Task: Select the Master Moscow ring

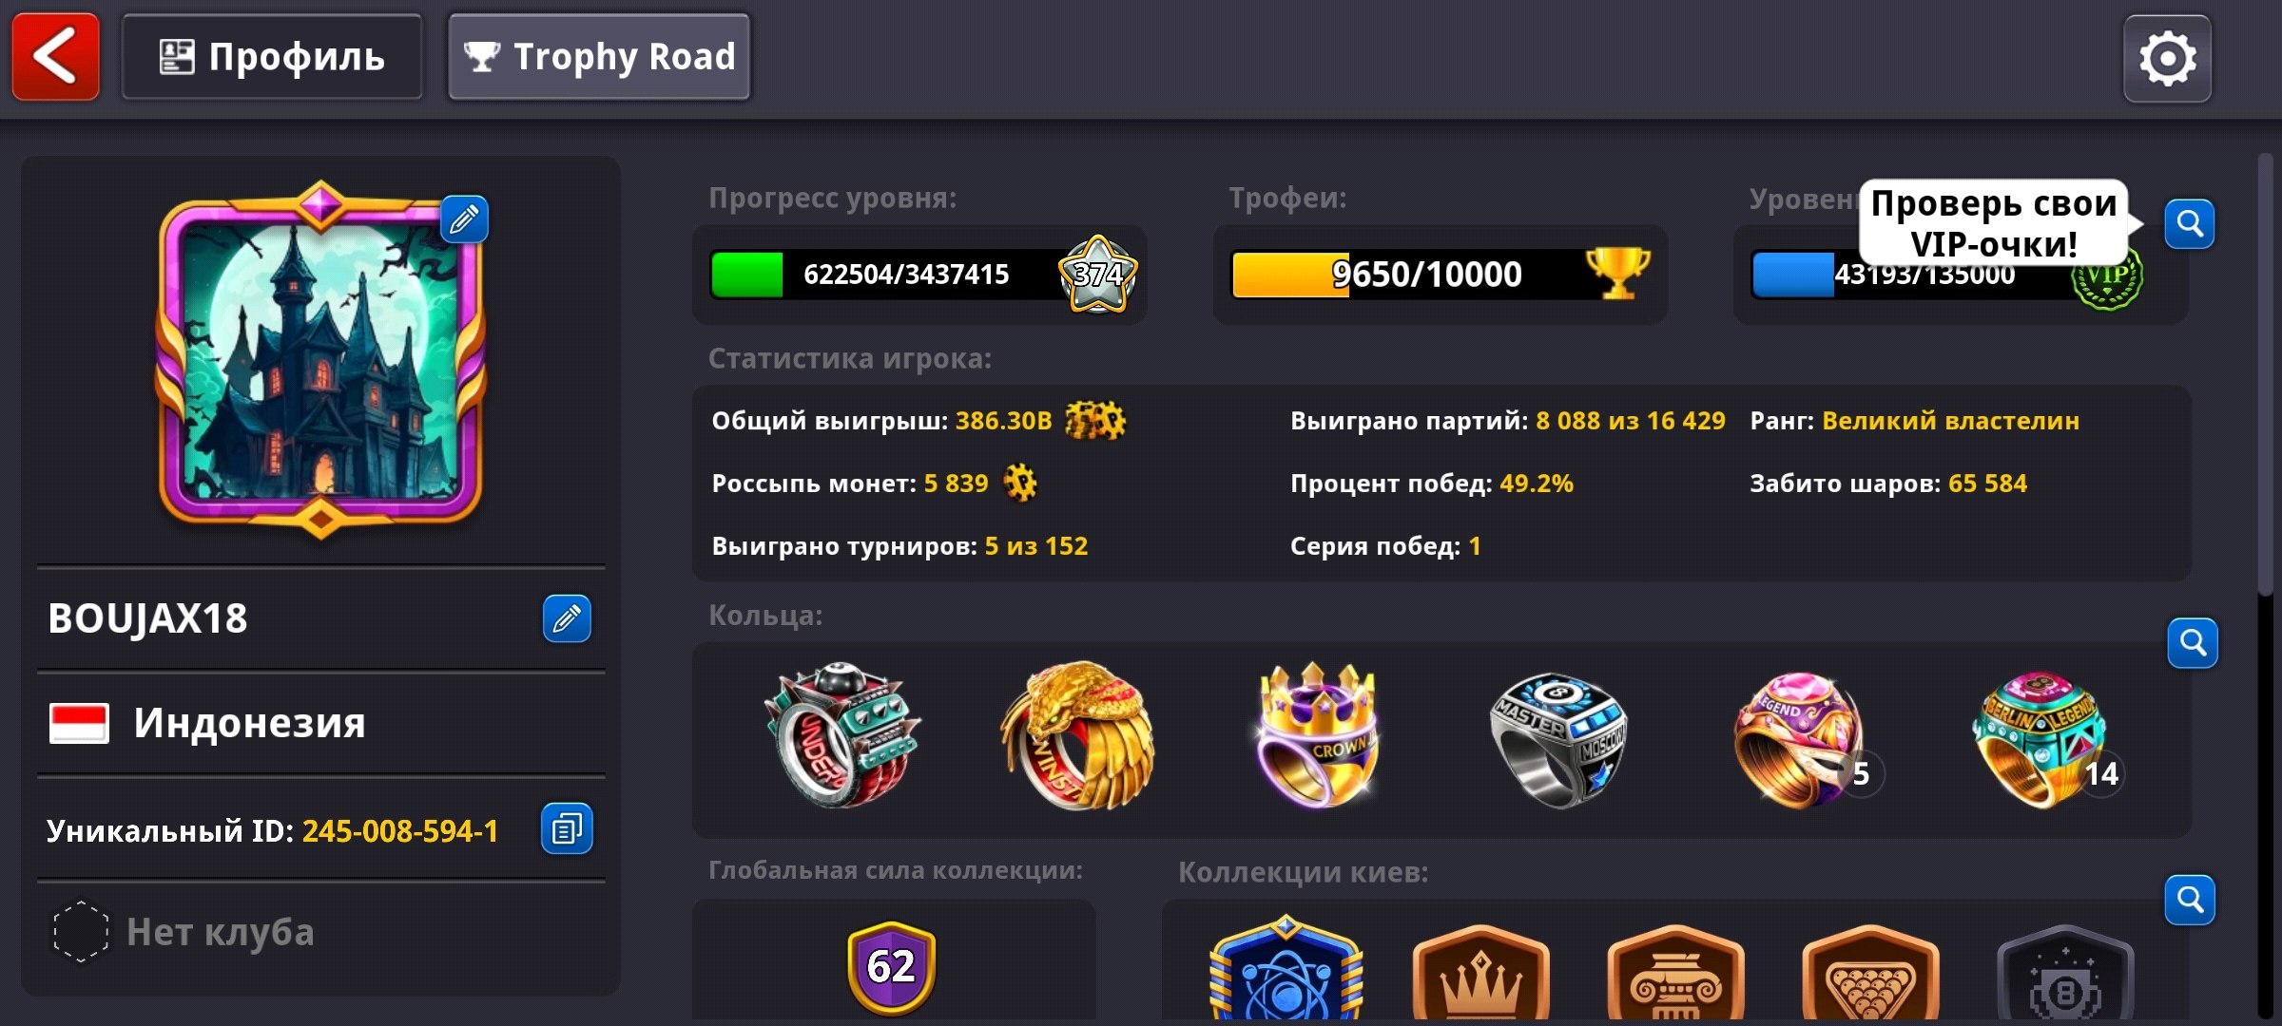Action: [1559, 739]
